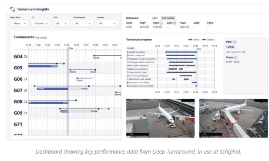The image size is (269, 161).
Task: Select the Gate Closing tab
Action: point(168,18)
